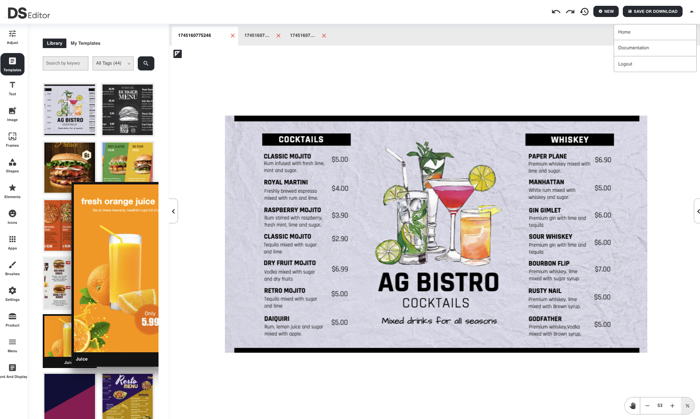Image resolution: width=700 pixels, height=419 pixels.
Task: Activate the hand pan tool
Action: (632, 406)
